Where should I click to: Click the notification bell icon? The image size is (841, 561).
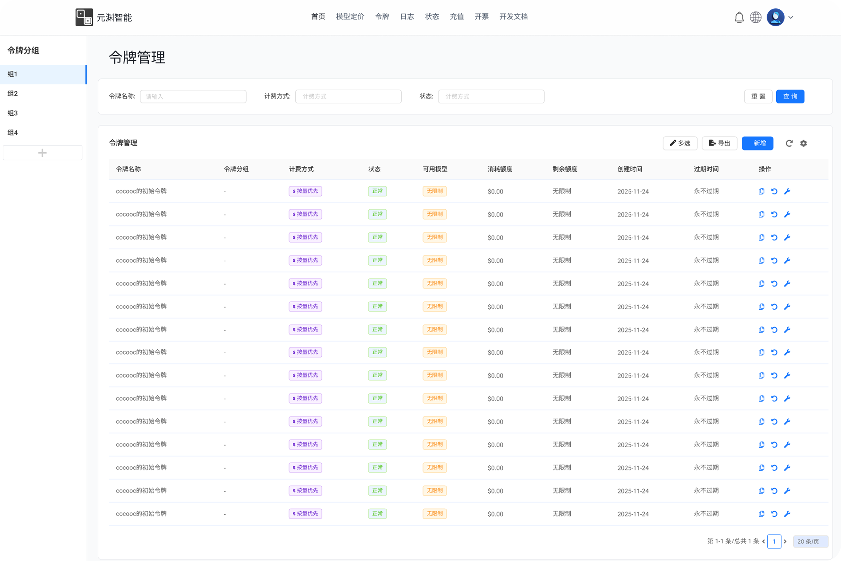tap(739, 17)
